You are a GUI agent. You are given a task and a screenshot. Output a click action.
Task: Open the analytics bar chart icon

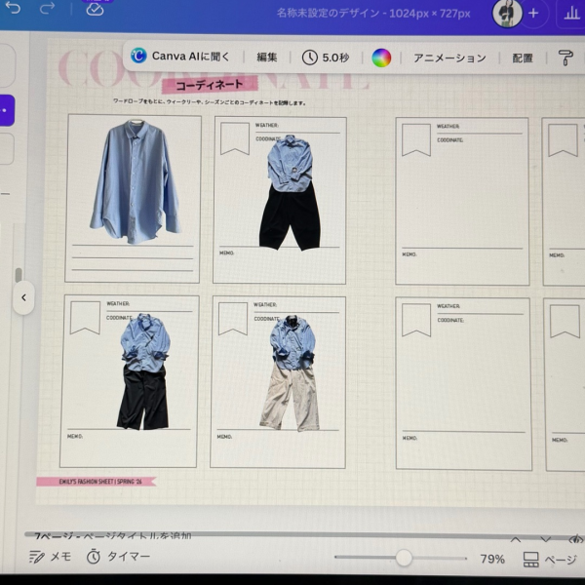click(569, 14)
